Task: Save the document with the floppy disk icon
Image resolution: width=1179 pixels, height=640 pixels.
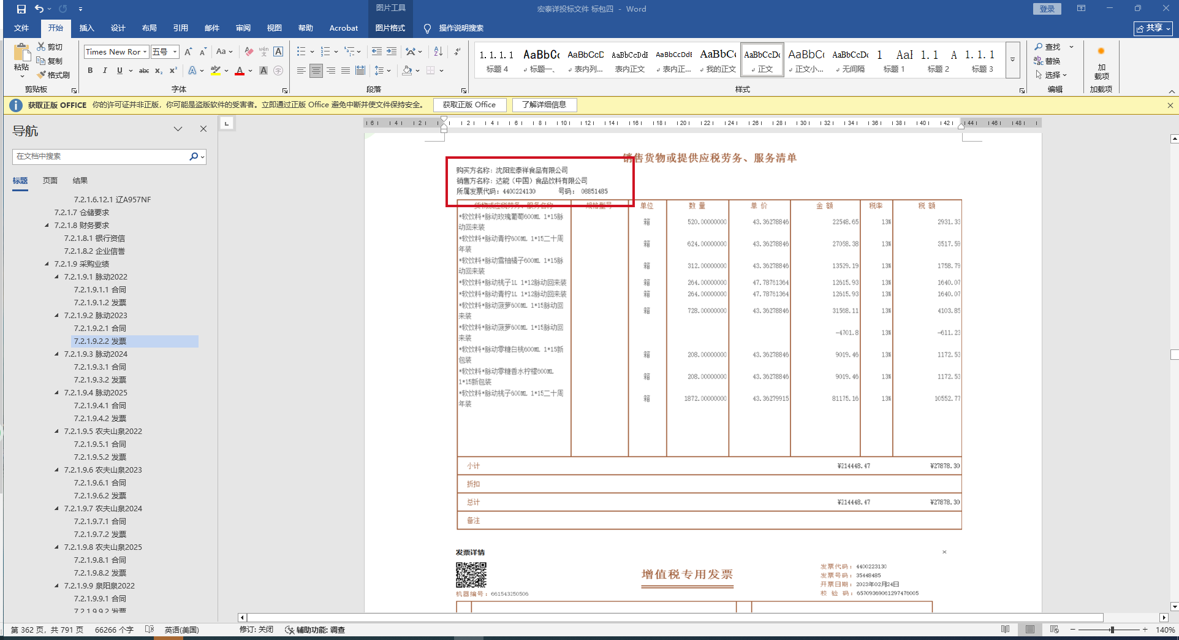Action: (x=21, y=9)
